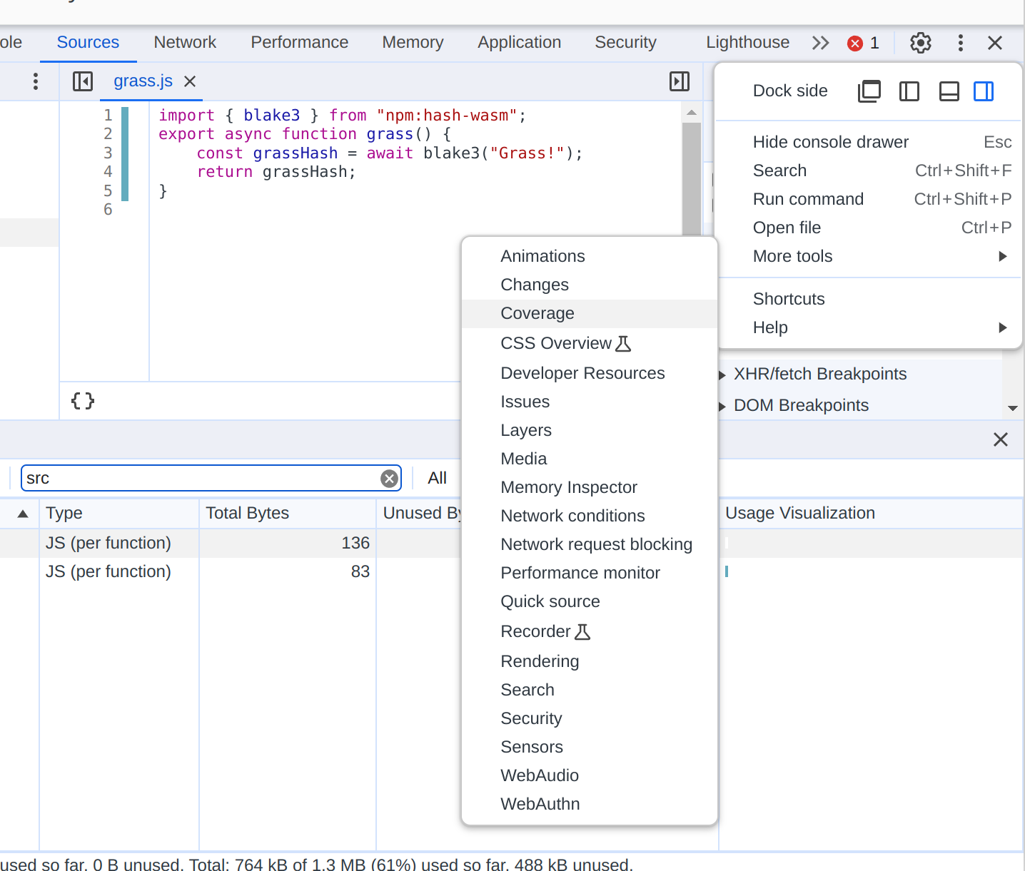Open the Performance tab
Screen dimensions: 1025x871
tap(300, 43)
